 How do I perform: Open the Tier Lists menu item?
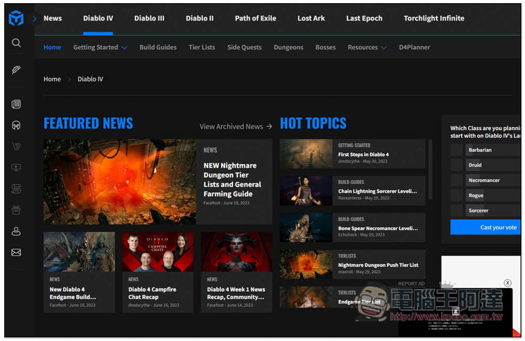click(202, 47)
